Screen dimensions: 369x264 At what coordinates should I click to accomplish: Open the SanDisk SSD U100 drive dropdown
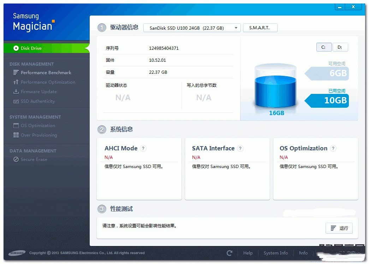(192, 28)
